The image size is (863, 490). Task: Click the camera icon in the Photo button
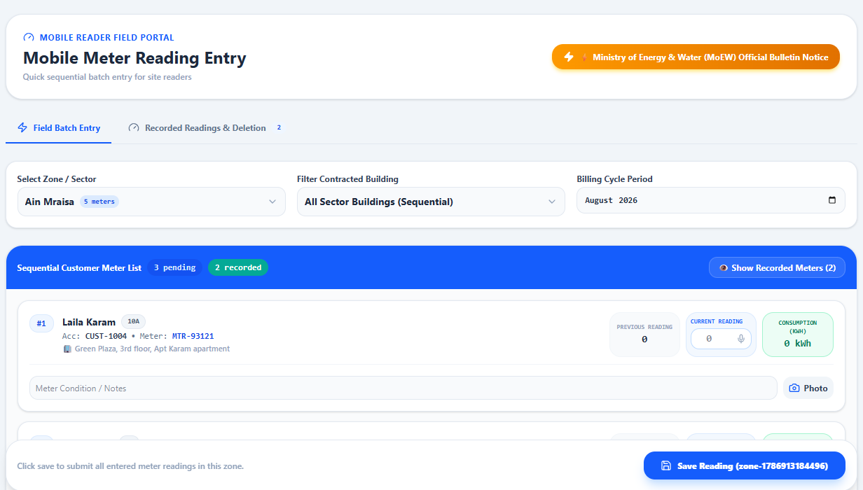tap(794, 388)
